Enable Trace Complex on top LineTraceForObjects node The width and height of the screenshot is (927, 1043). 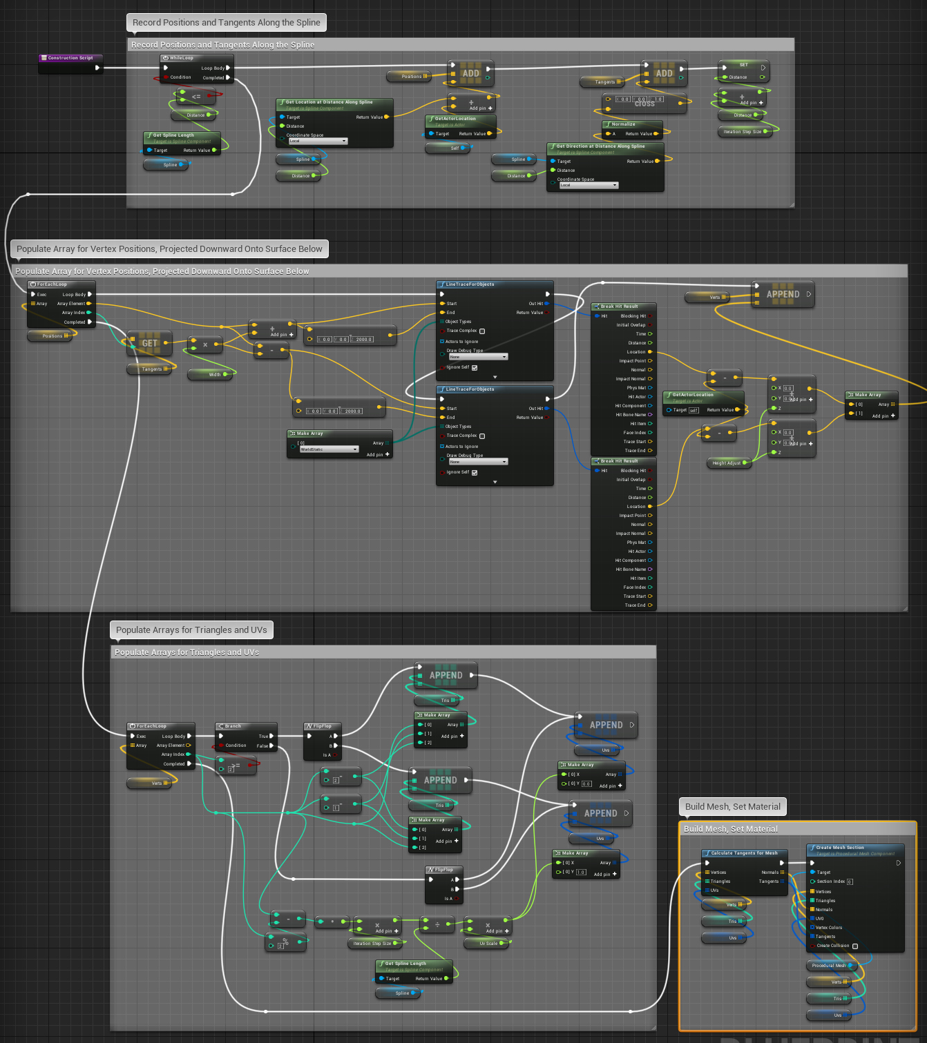pos(482,331)
